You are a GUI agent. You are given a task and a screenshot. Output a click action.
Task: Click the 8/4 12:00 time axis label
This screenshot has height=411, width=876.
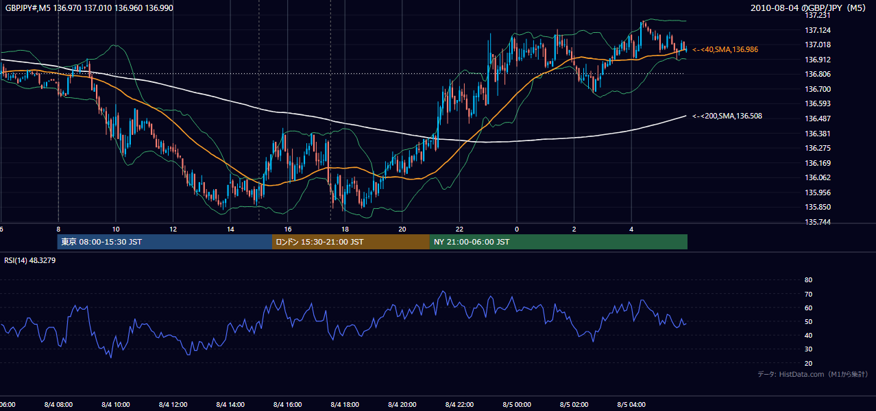173,404
